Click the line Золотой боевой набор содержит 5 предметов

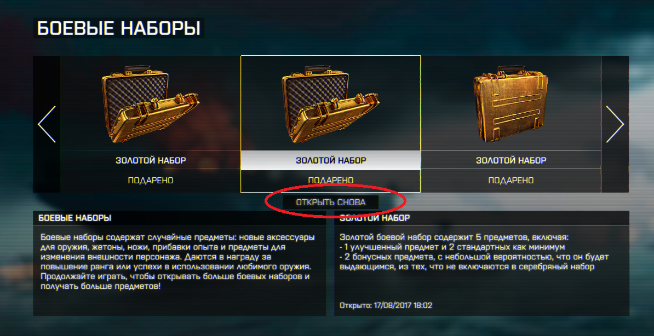pos(454,237)
